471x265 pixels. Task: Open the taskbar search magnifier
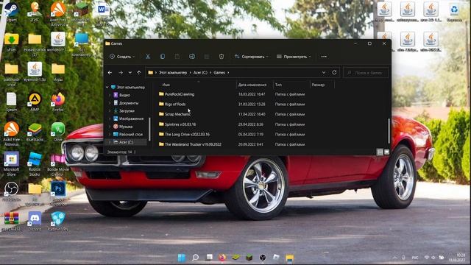tap(195, 258)
